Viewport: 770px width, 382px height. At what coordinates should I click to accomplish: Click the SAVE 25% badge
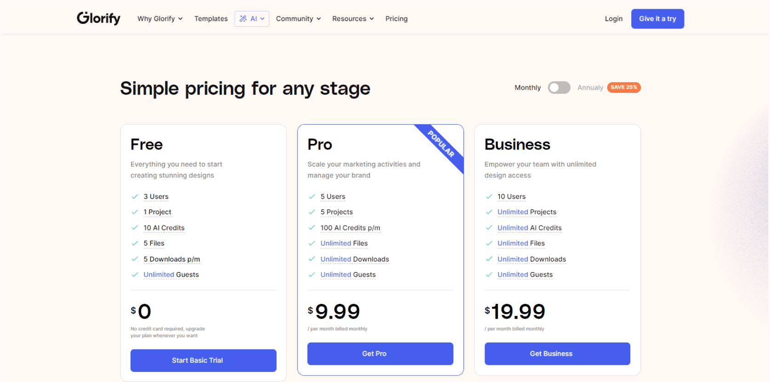(624, 87)
